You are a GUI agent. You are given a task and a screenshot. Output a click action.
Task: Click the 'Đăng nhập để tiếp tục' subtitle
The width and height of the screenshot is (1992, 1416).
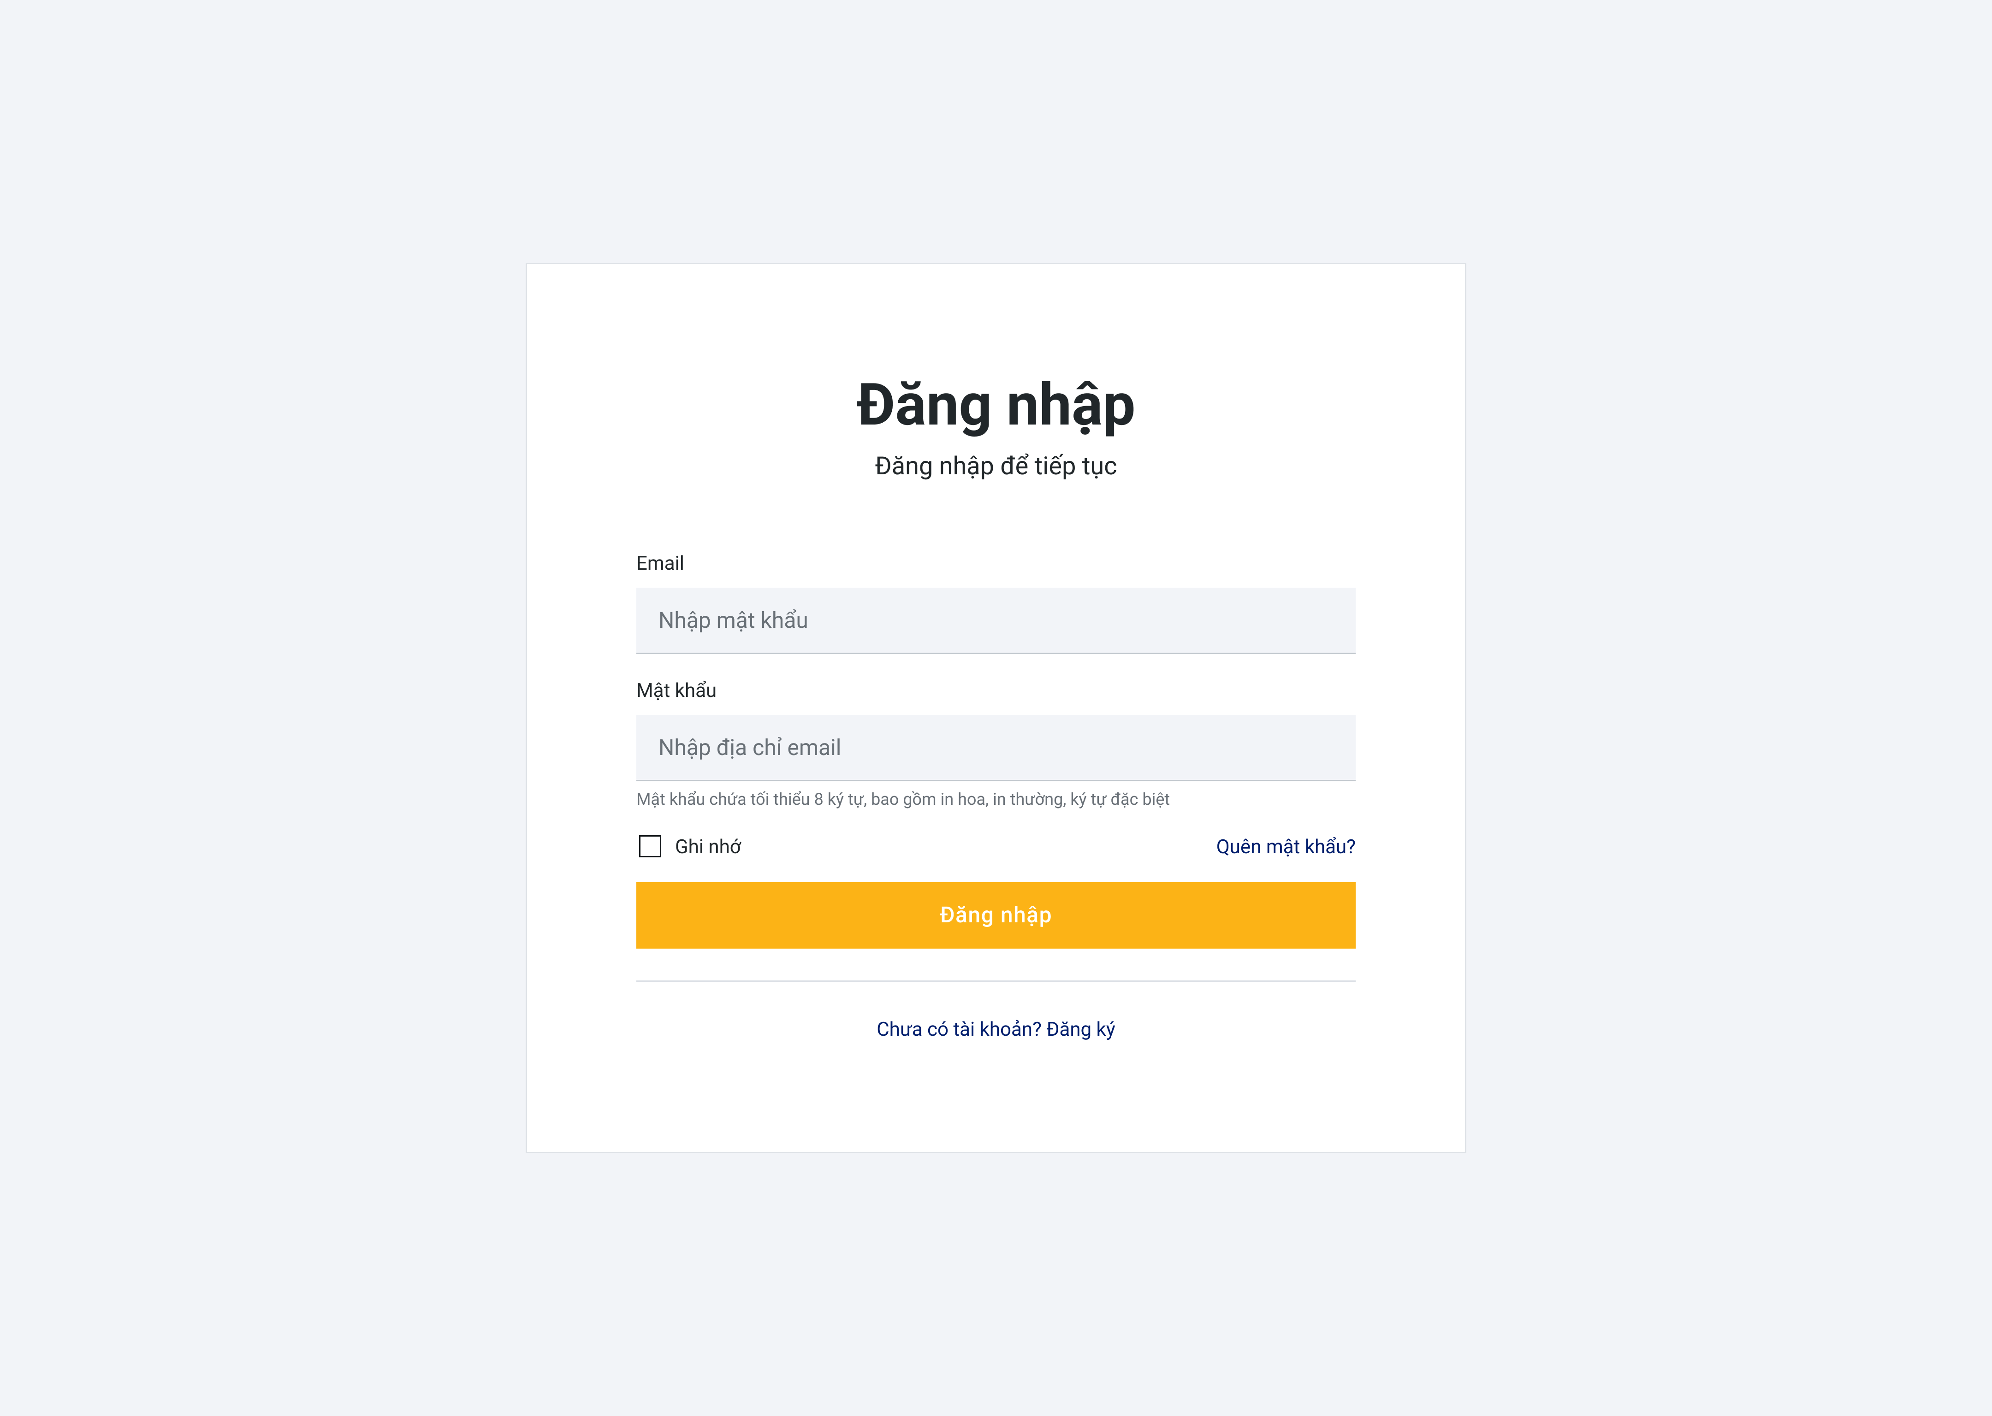995,466
